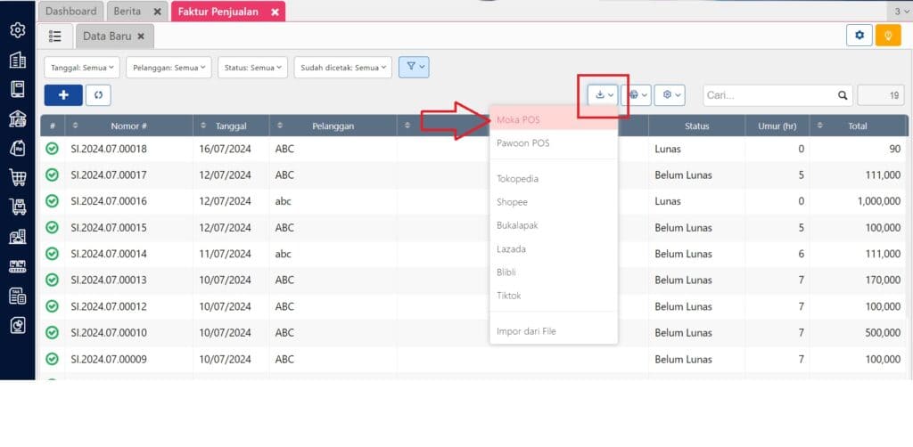Image resolution: width=913 pixels, height=447 pixels.
Task: Click the green check for SI.2024.07.00013
Action: (53, 280)
